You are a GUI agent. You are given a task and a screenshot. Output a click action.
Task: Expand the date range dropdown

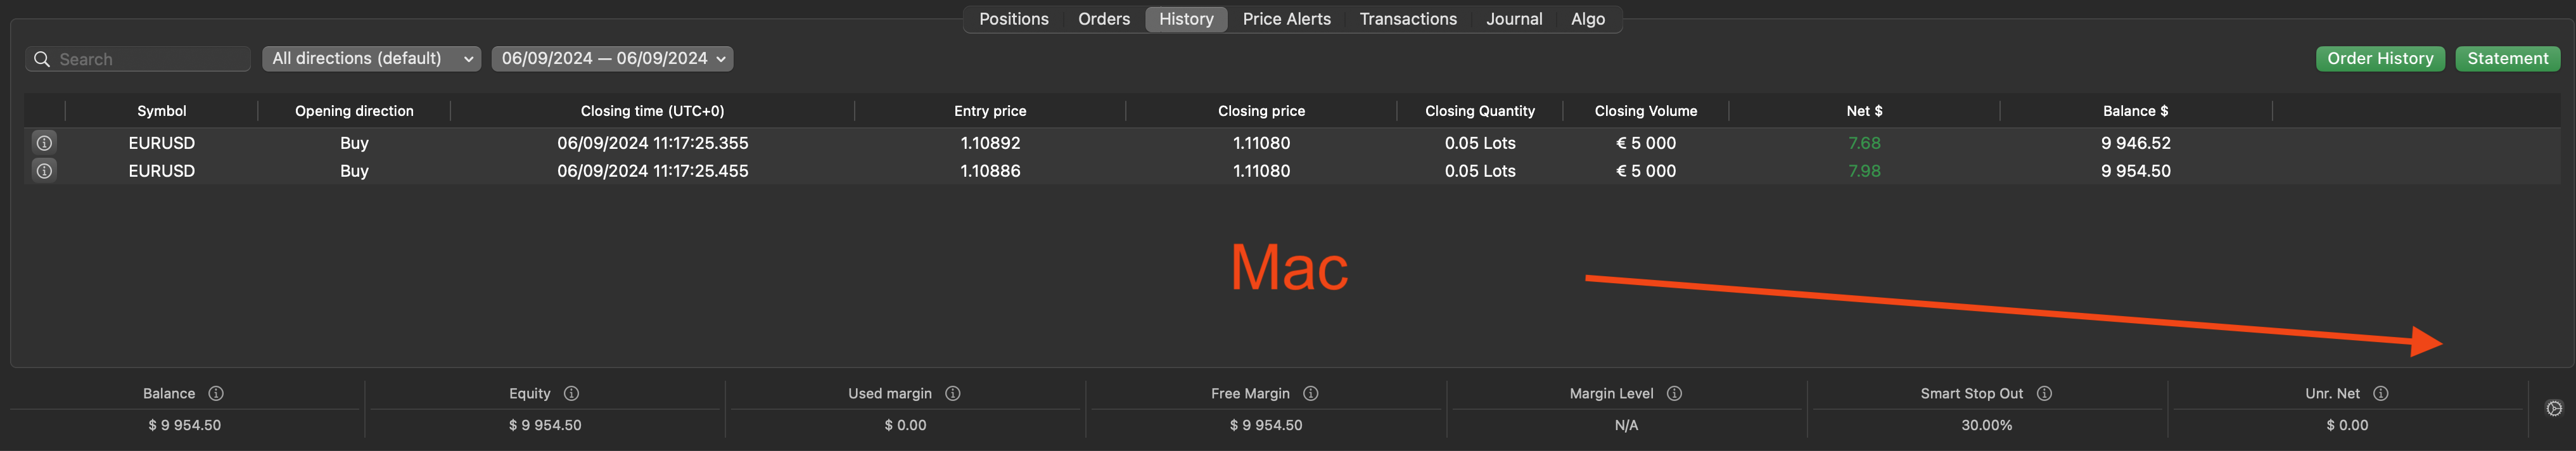click(612, 59)
